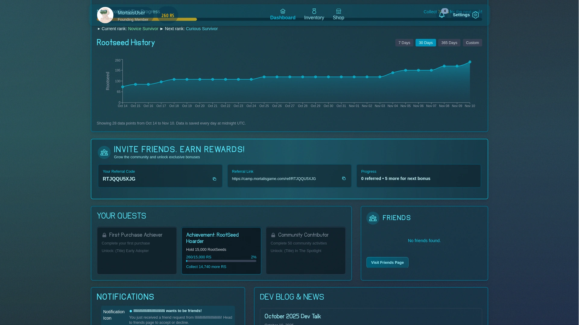The image size is (579, 325).
Task: Click the Friends panel people icon
Action: (x=373, y=218)
